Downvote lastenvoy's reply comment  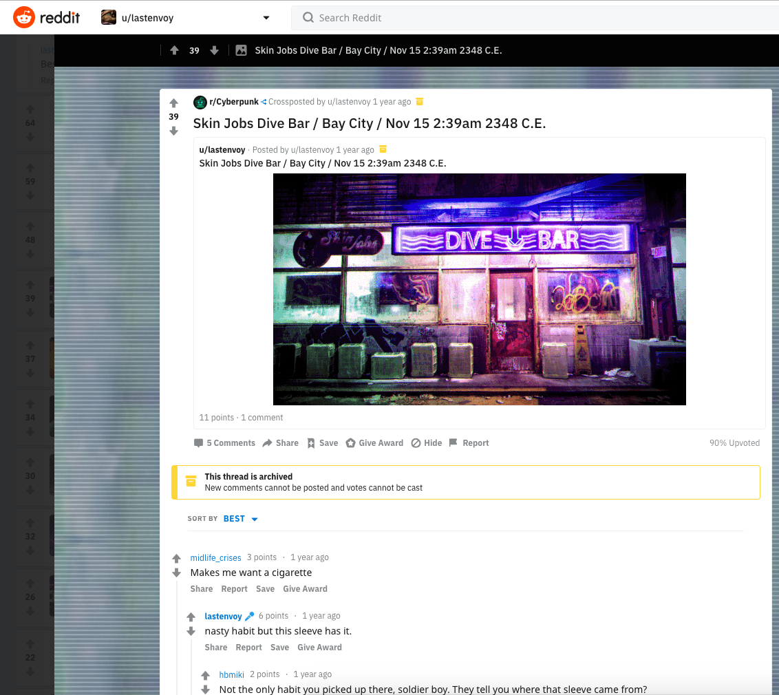pyautogui.click(x=191, y=632)
